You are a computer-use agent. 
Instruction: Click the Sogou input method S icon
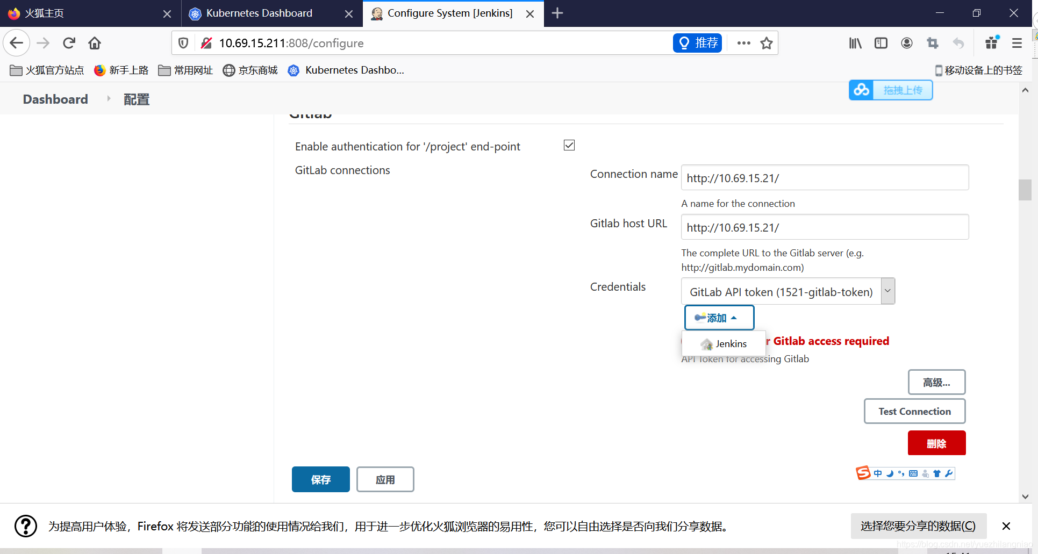(x=863, y=473)
